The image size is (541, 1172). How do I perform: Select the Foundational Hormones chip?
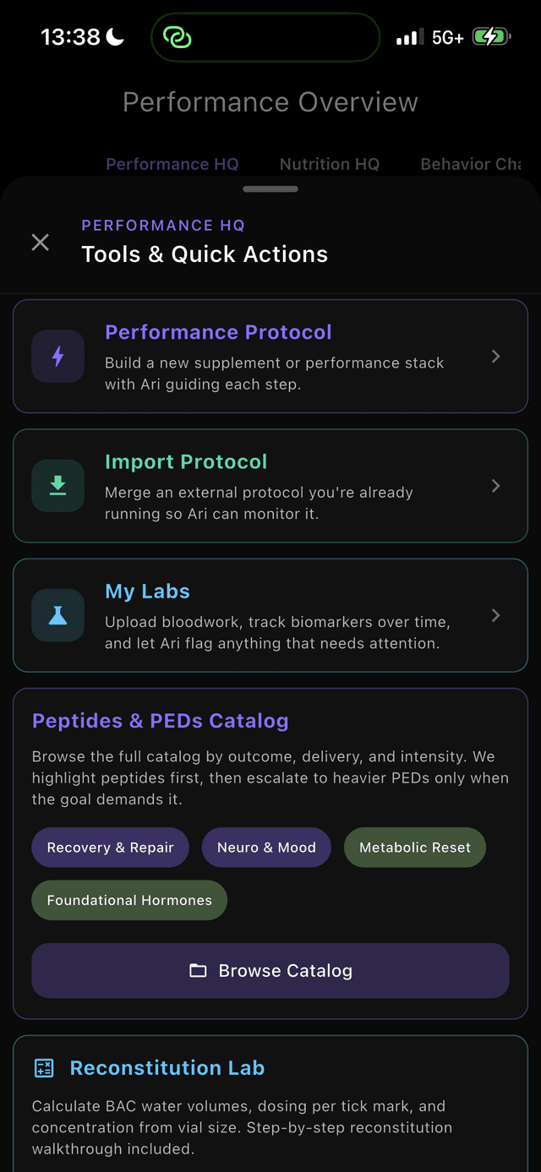click(129, 901)
